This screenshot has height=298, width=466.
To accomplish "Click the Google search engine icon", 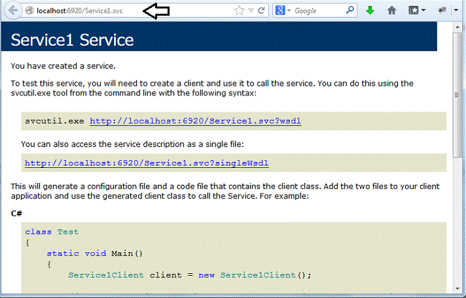I will coord(280,10).
